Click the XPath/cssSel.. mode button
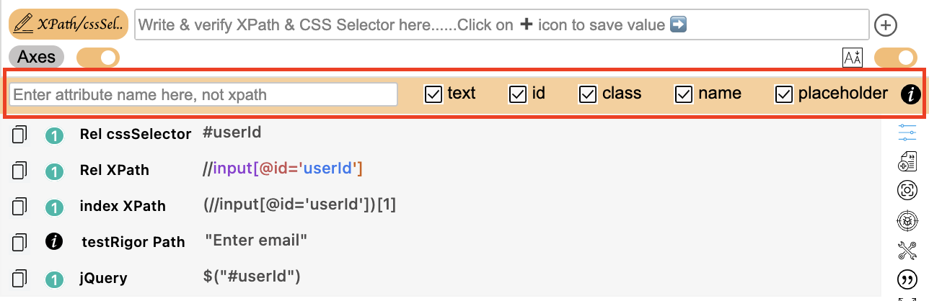 coord(69,24)
